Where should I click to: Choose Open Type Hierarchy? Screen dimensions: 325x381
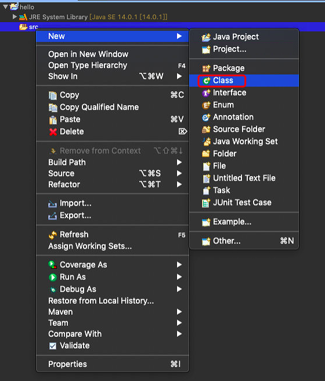point(112,66)
